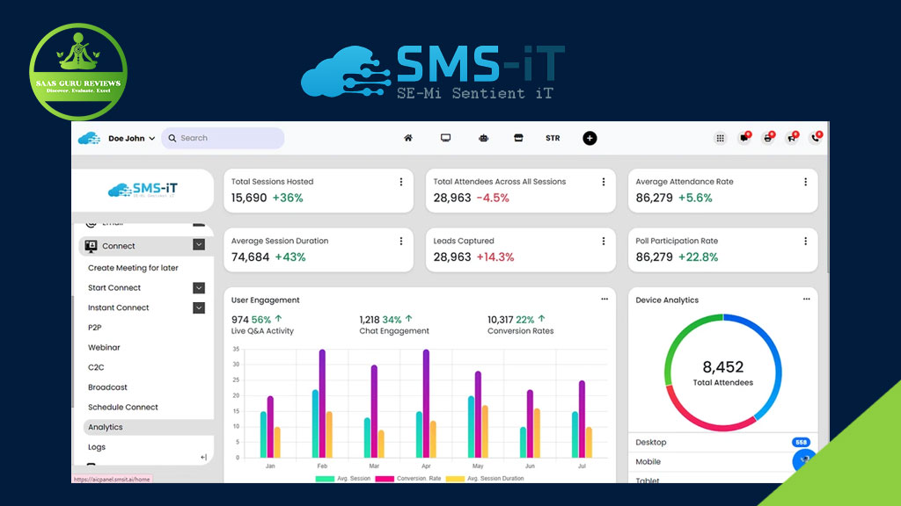Open Average Session Duration options menu
The image size is (901, 506).
(401, 242)
